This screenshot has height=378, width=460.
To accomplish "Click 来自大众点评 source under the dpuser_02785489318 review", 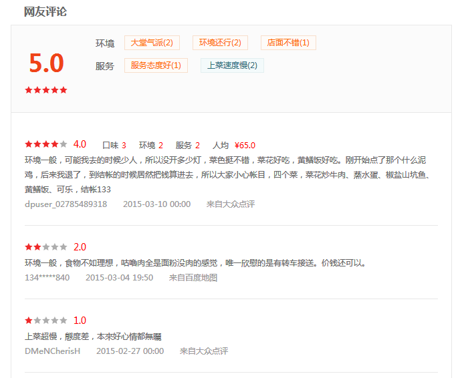I will (231, 204).
